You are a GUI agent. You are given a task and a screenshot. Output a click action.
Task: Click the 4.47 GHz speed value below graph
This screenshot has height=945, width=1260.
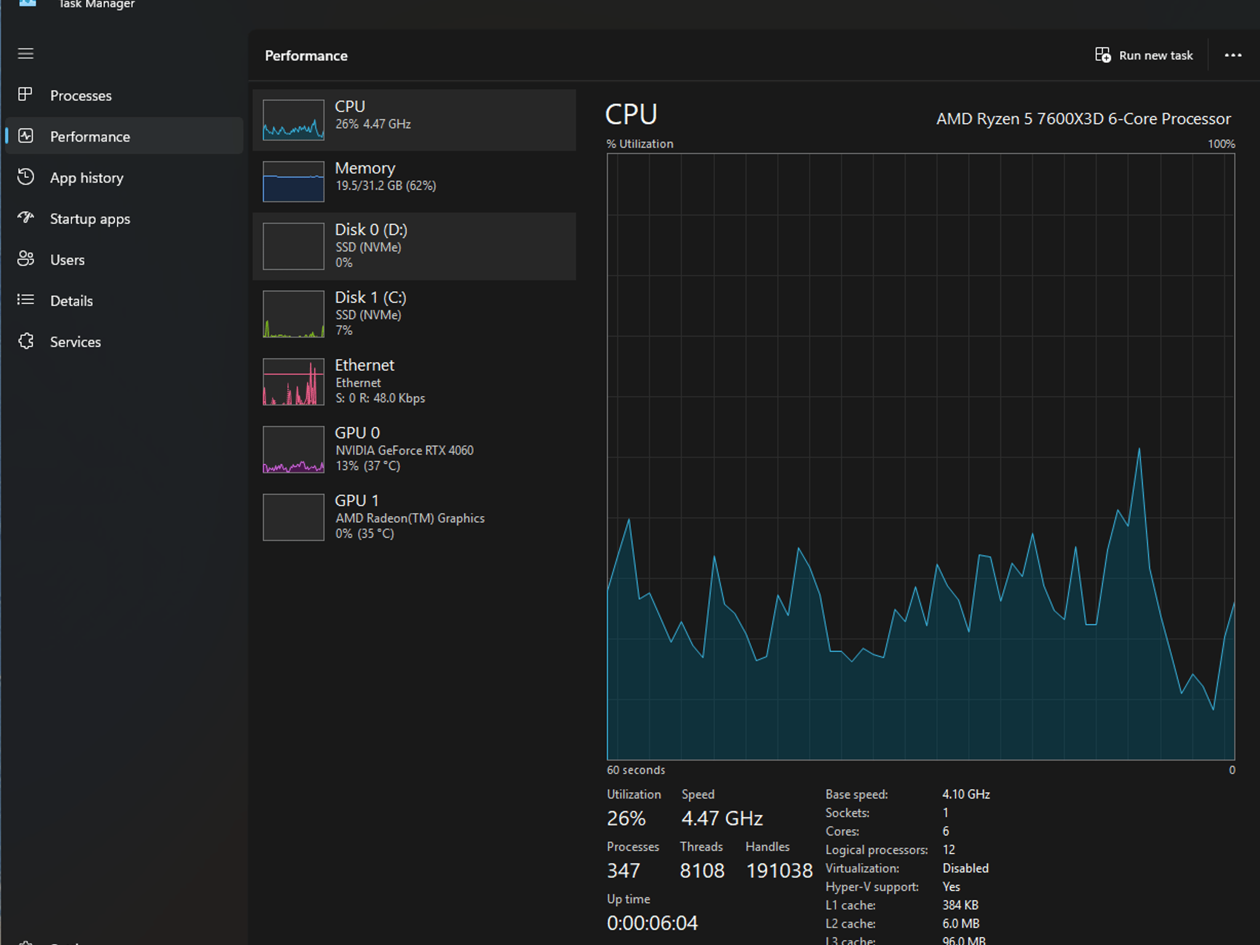[x=722, y=818]
